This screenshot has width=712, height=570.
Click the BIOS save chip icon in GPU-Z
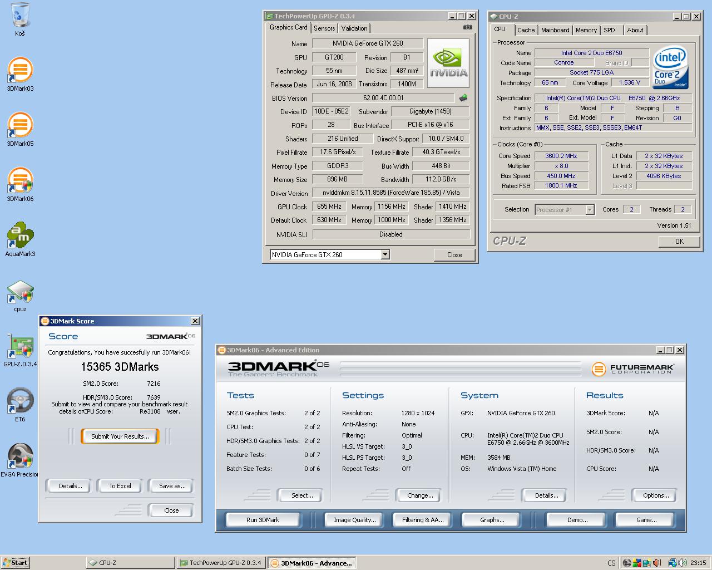[463, 98]
